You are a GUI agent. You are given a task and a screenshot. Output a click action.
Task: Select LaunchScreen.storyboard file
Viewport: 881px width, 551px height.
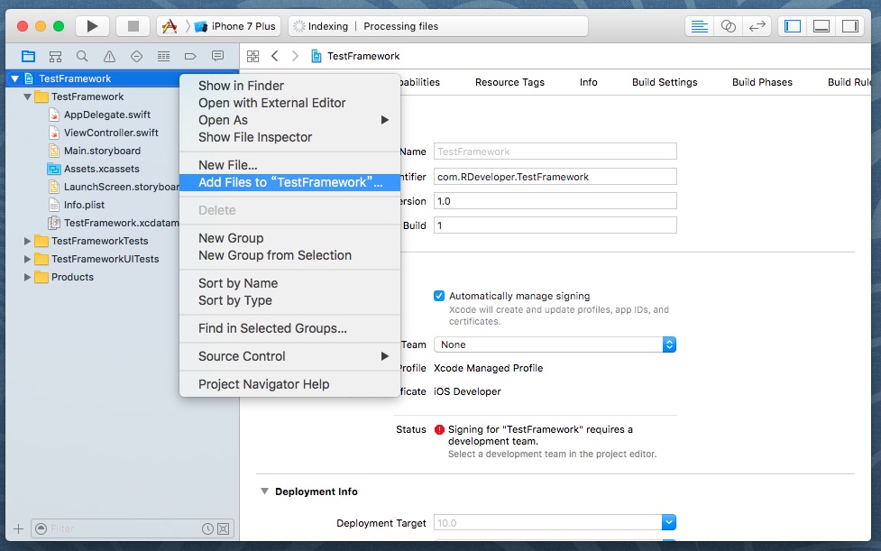tap(121, 187)
